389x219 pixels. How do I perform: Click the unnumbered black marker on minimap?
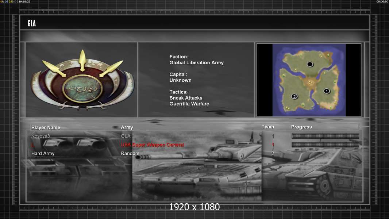[310, 64]
